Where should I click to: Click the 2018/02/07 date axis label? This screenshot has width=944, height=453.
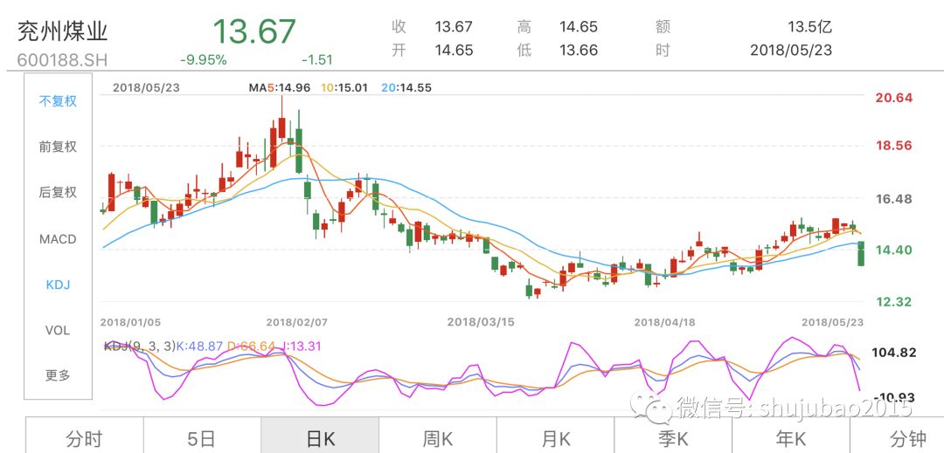[x=297, y=323]
